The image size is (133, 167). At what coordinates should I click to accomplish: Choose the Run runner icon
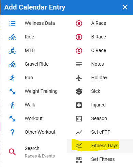pos(12,78)
